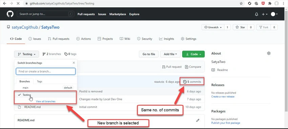Open the PostId is removed commit
The height and width of the screenshot is (129, 288).
(91, 91)
